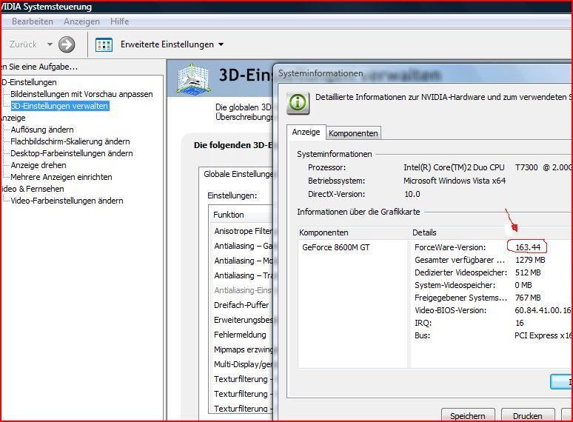Click the Details column header
The height and width of the screenshot is (422, 573).
pyautogui.click(x=489, y=232)
